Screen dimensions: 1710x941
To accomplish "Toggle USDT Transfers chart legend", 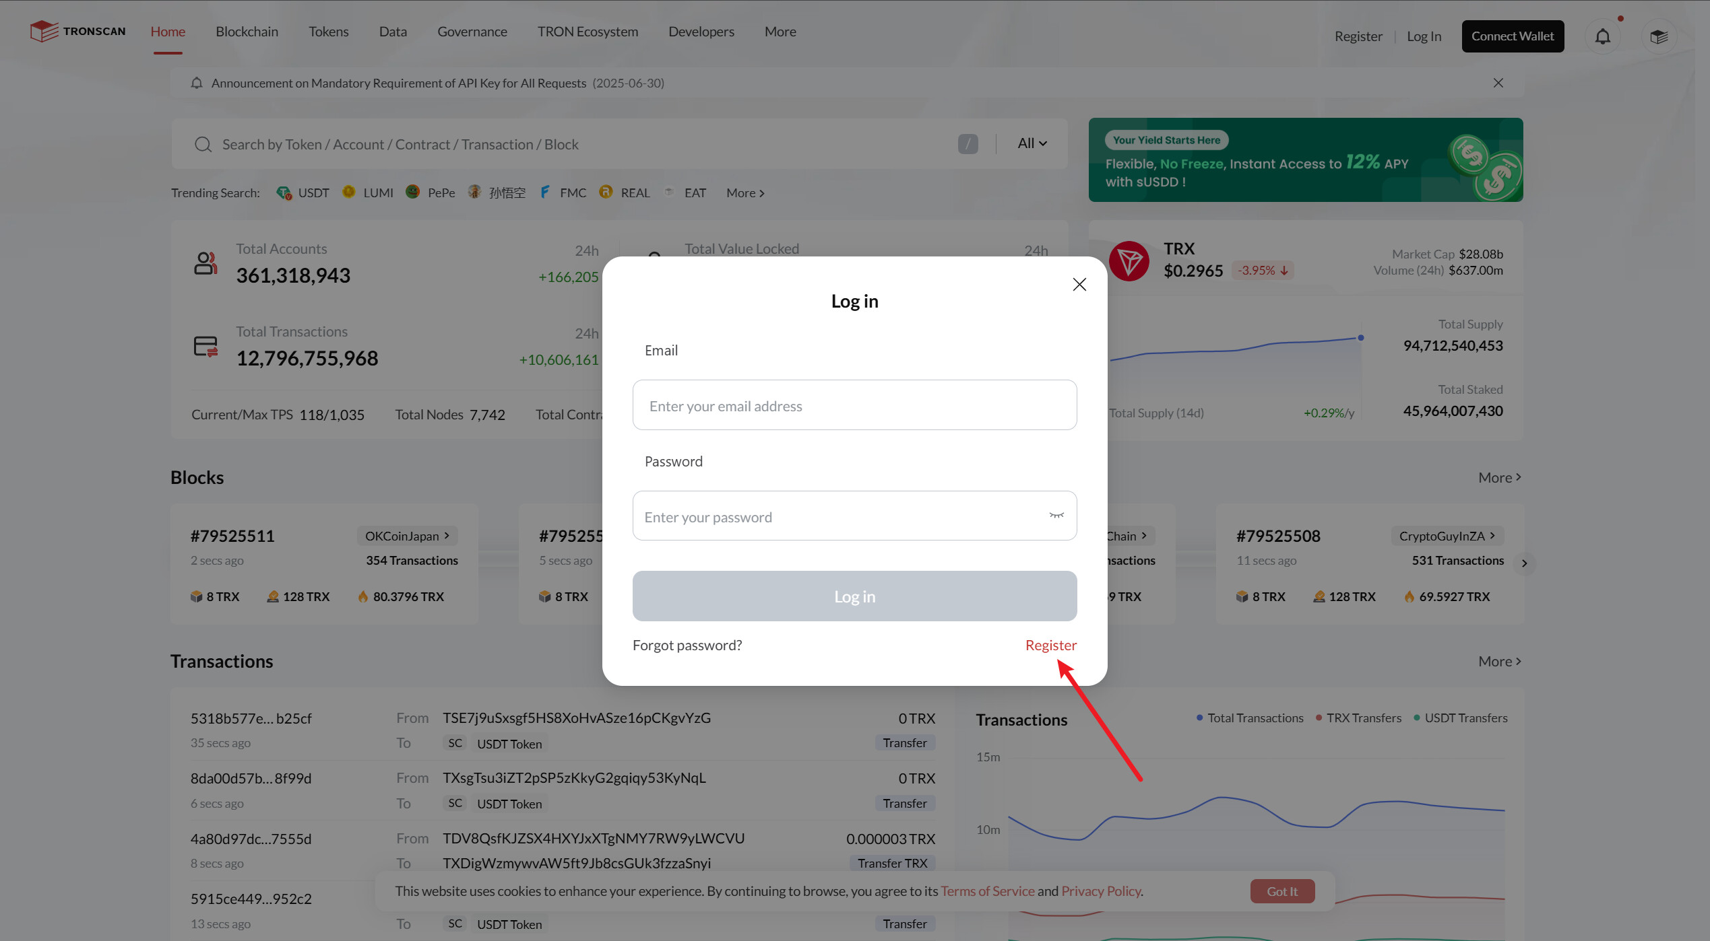I will [1459, 718].
